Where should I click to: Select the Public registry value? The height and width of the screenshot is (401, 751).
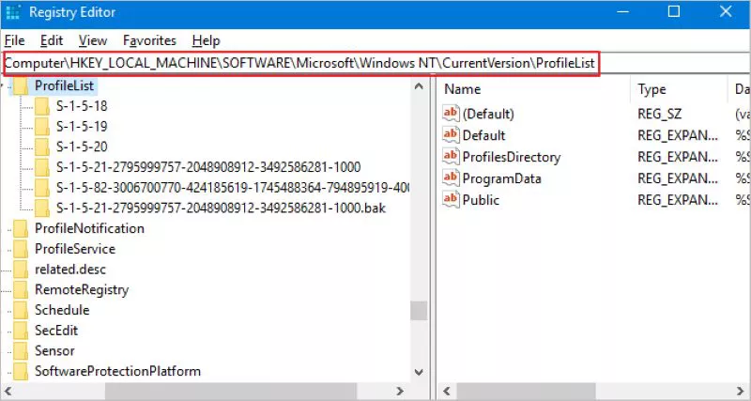tap(481, 200)
